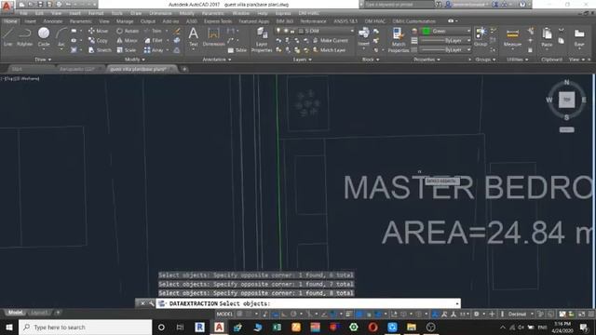Viewport: 596px width, 335px height.
Task: Activate the Trim command
Action: pos(153,31)
